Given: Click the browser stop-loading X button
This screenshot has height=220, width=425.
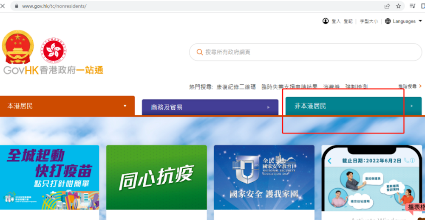Looking at the screenshot, I should coord(3,6).
